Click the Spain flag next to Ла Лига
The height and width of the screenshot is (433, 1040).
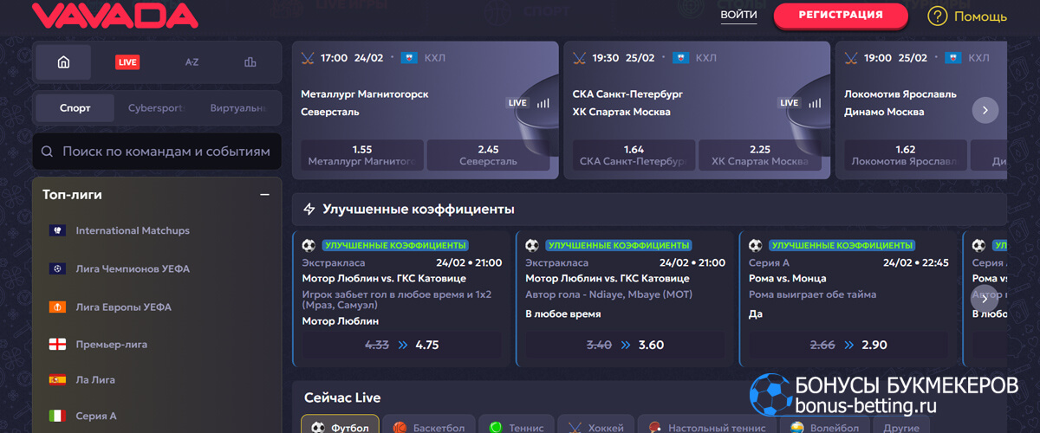(57, 379)
